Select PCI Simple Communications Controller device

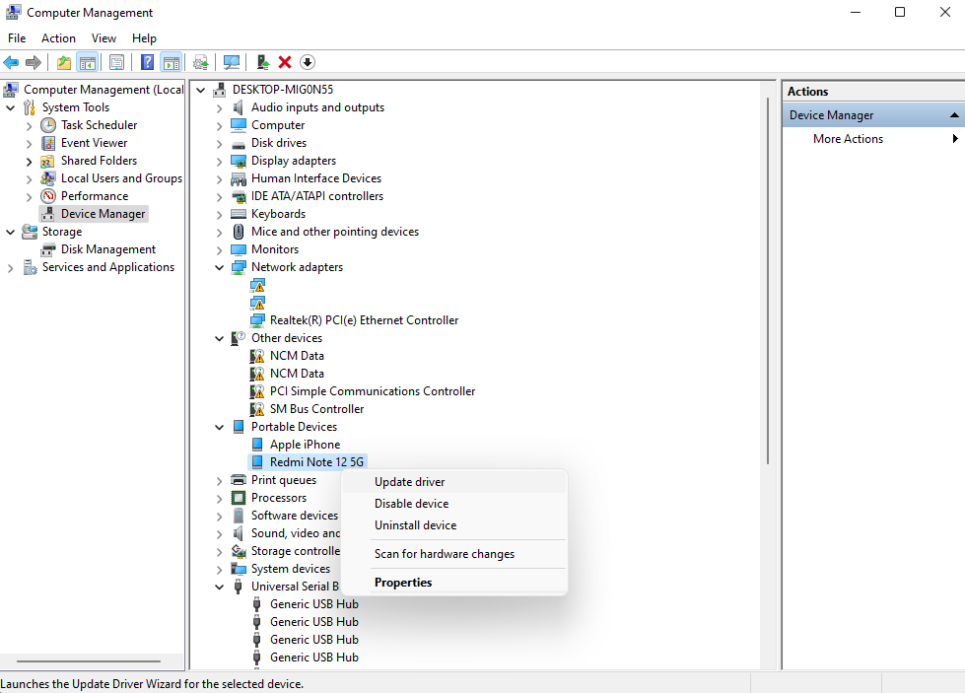point(373,391)
